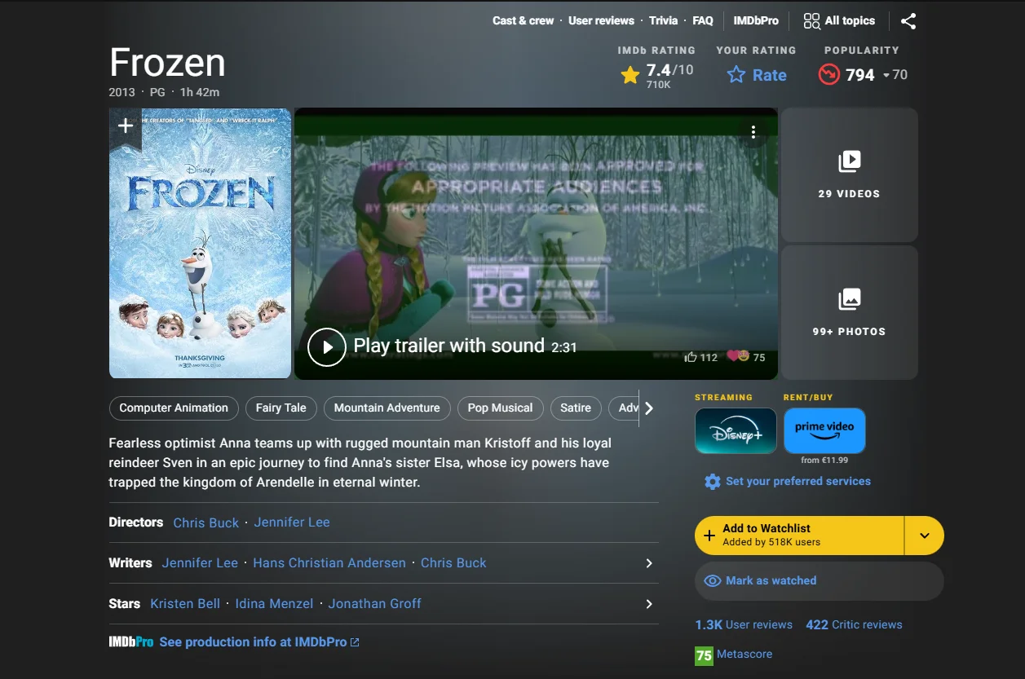The width and height of the screenshot is (1025, 679).
Task: Expand the Writers row
Action: point(648,562)
